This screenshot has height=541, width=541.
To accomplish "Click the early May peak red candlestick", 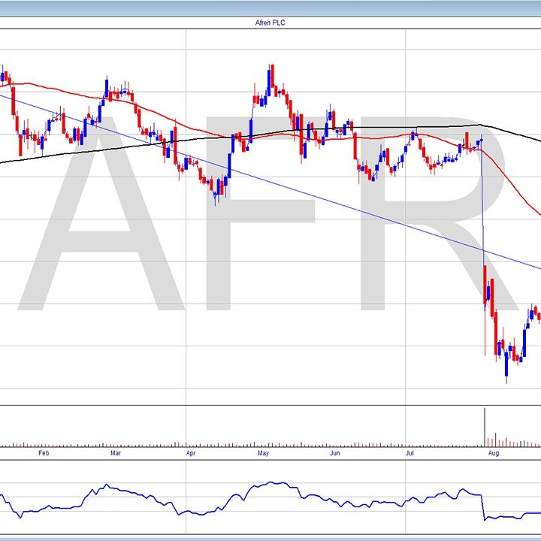I will tap(273, 77).
